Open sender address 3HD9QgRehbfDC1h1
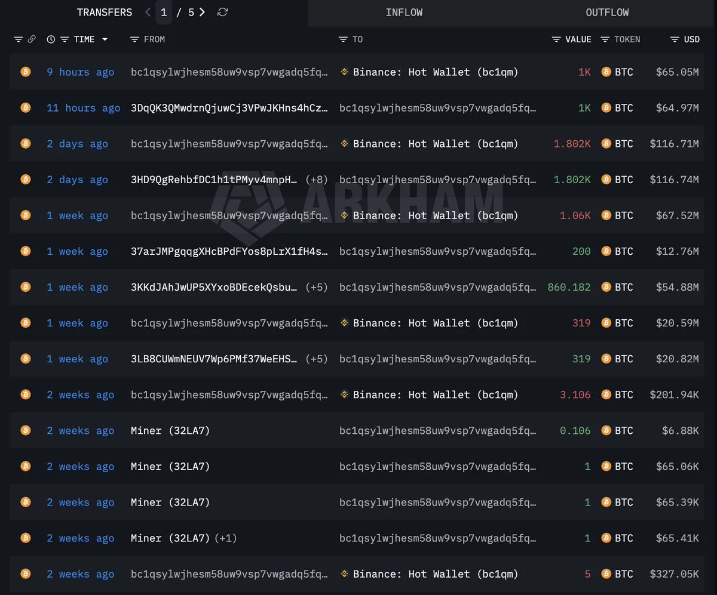717x595 pixels. tap(215, 180)
